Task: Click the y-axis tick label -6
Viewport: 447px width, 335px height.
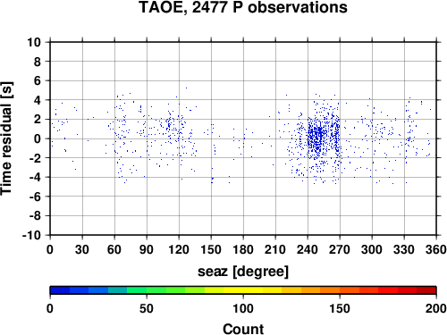Action: [35, 197]
